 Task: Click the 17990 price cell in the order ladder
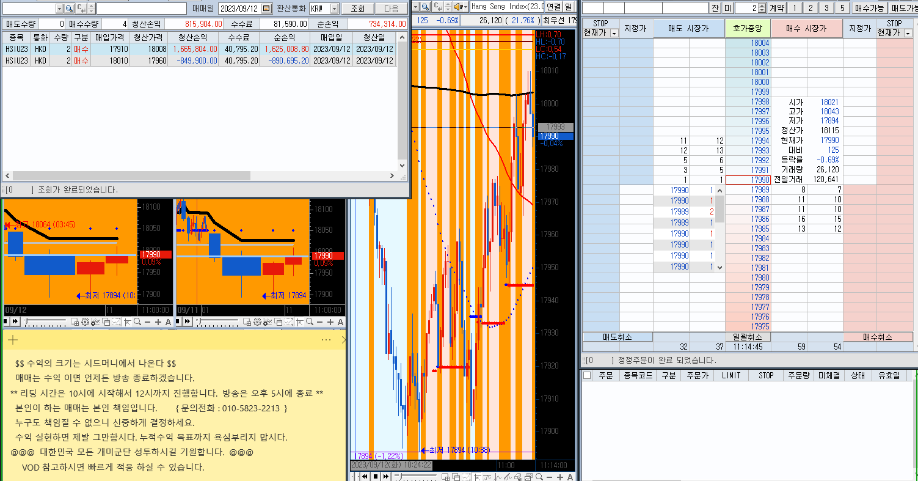748,180
